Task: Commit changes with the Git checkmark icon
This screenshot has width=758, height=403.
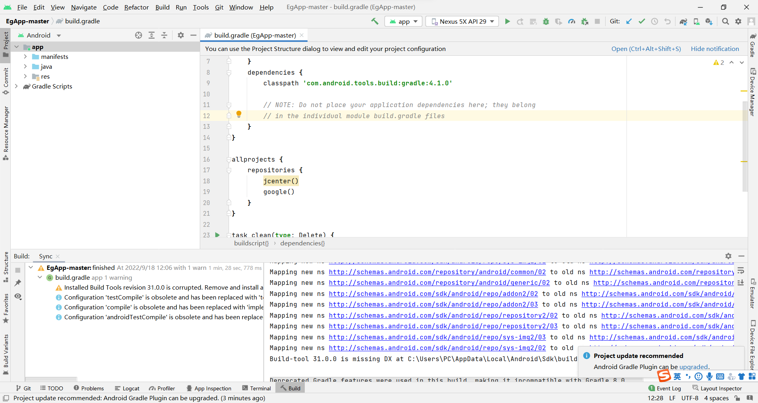Action: (x=641, y=21)
